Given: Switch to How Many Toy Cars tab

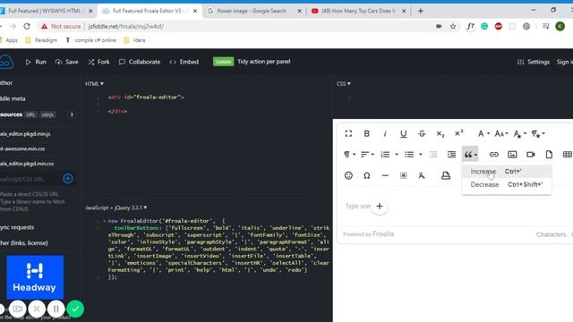Looking at the screenshot, I should coord(358,11).
